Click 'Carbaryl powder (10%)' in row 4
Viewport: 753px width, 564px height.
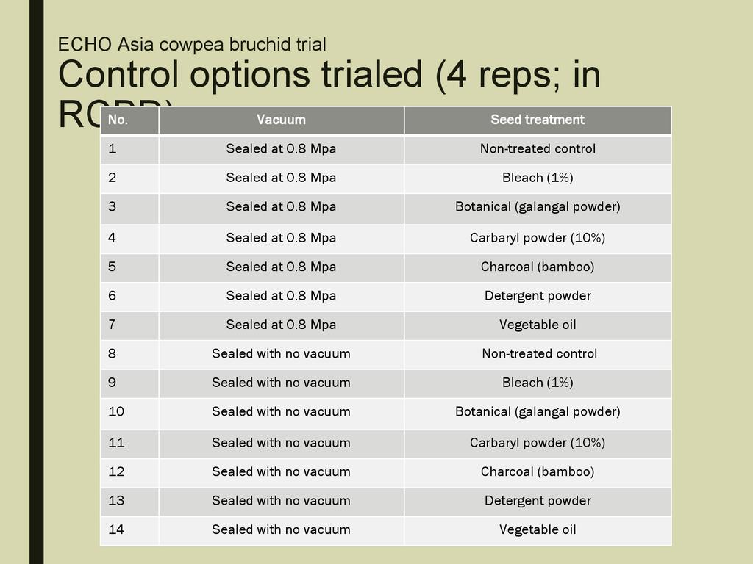tap(538, 238)
